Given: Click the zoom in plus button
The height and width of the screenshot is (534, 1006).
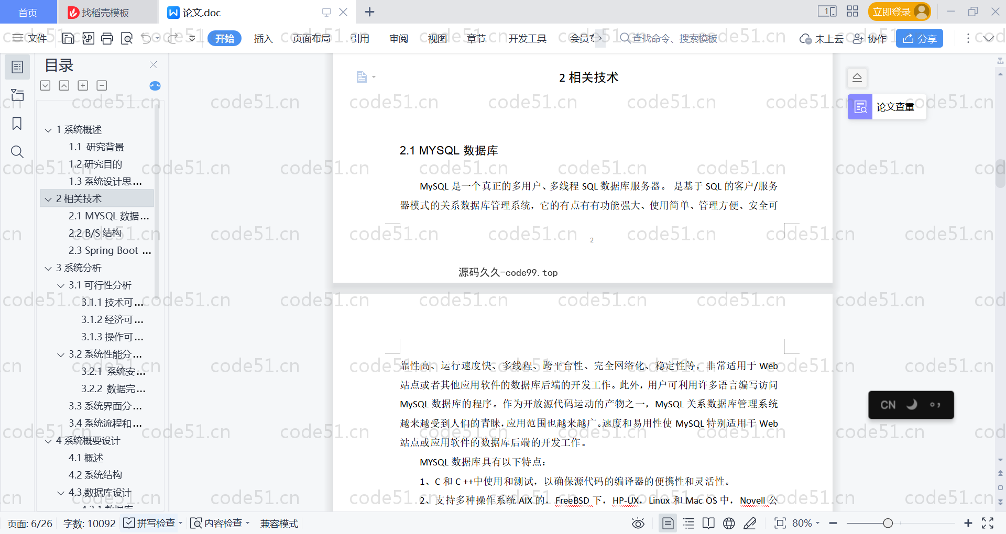Looking at the screenshot, I should pos(968,523).
